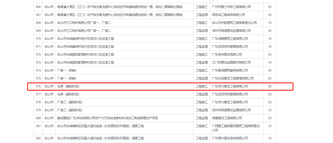Click 广东东远建设工程管理有限公司 cell
Screen dimensions: 333x143
coord(233,78)
